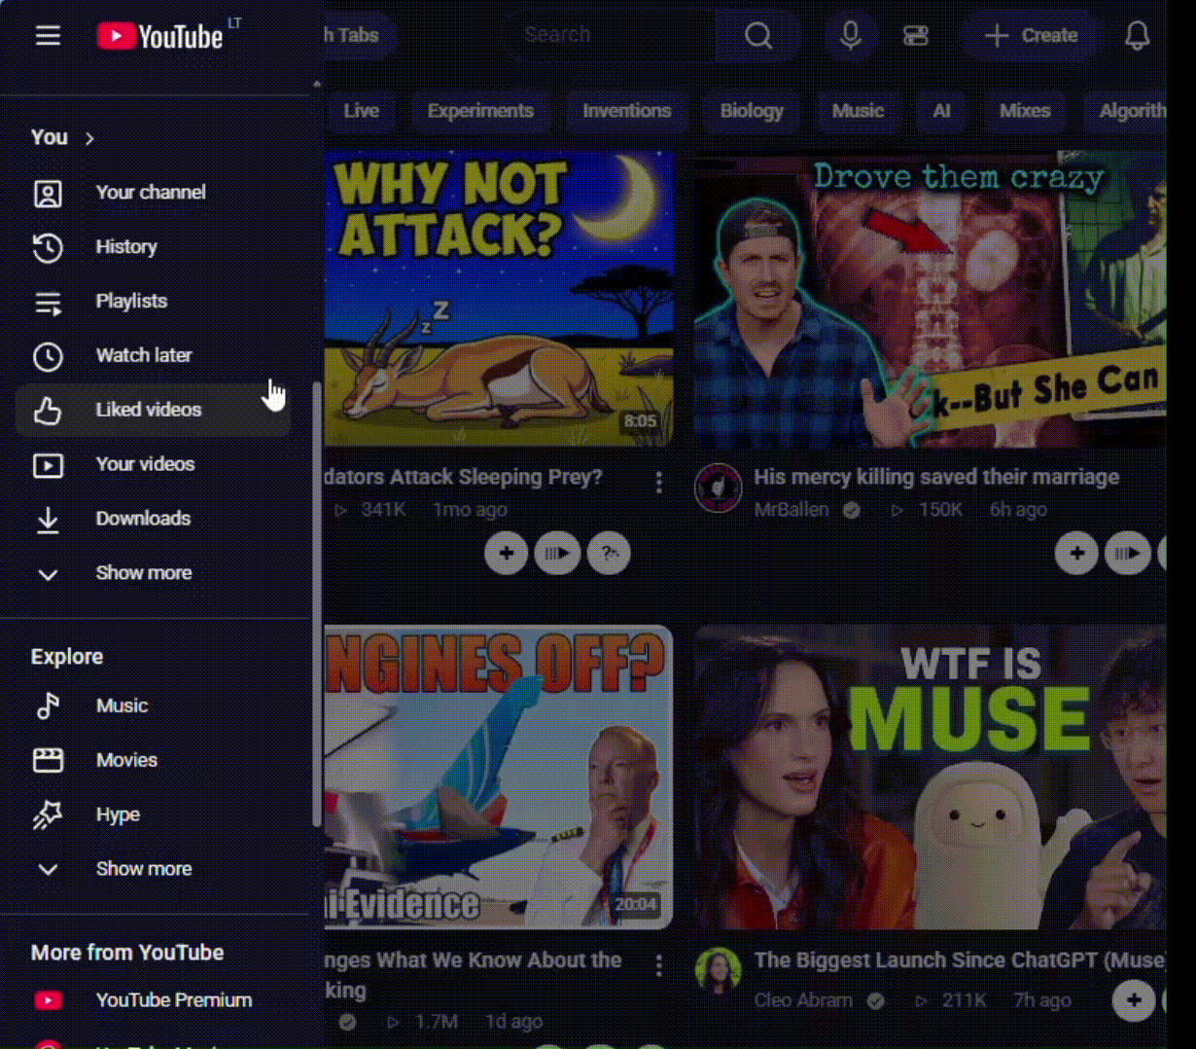The height and width of the screenshot is (1049, 1196).
Task: Open YouTube Premium link
Action: click(x=153, y=1000)
